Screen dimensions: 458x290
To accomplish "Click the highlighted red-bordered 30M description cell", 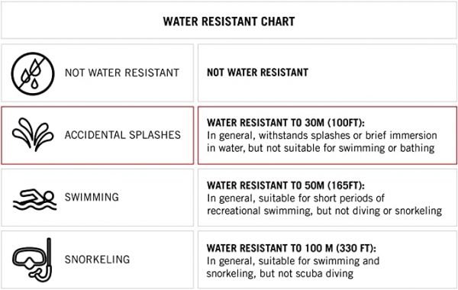I will 327,135.
